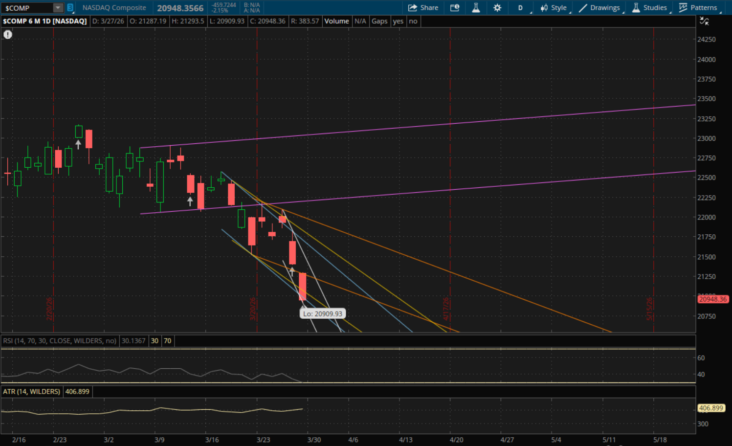Screen dimensions: 732x446
Task: Click the up arrow marker below 3/25 candle
Action: pos(292,271)
